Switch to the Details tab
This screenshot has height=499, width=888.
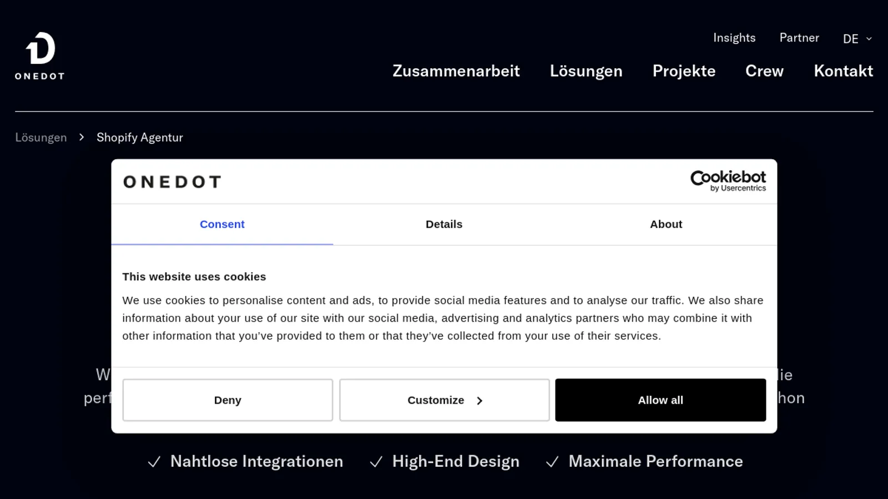[x=444, y=225]
